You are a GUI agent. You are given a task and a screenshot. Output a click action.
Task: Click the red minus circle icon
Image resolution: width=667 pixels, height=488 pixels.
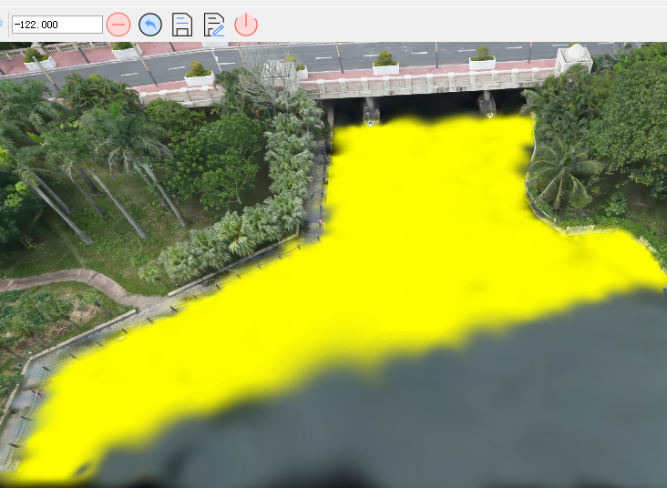[x=118, y=25]
